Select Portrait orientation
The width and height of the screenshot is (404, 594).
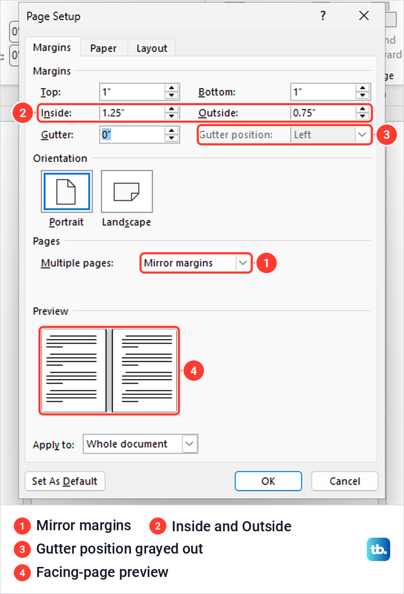(x=66, y=191)
